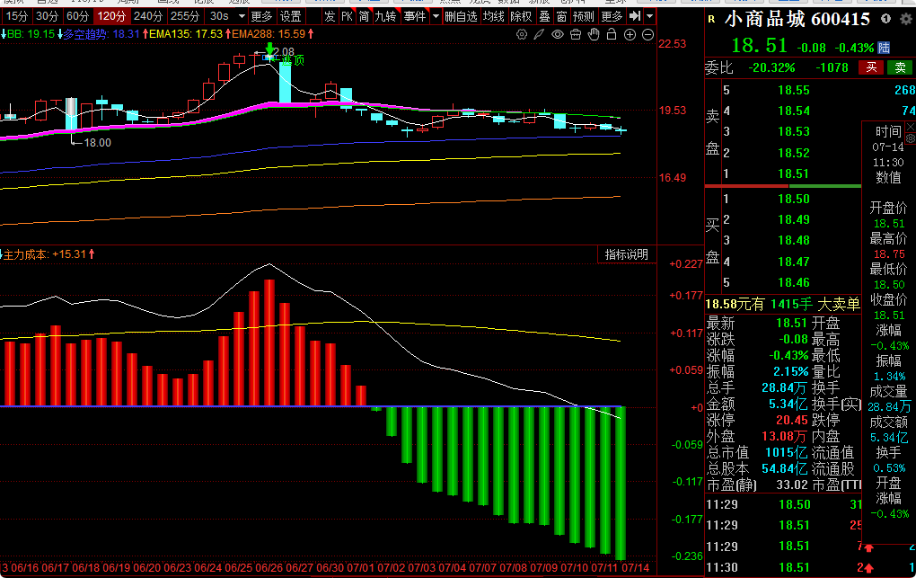916x578 pixels.
Task: Zoom in with the plus circle icon
Action: (630, 34)
